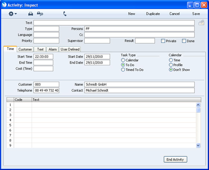Click the telephone call icon
The width and height of the screenshot is (209, 170).
pyautogui.click(x=65, y=14)
